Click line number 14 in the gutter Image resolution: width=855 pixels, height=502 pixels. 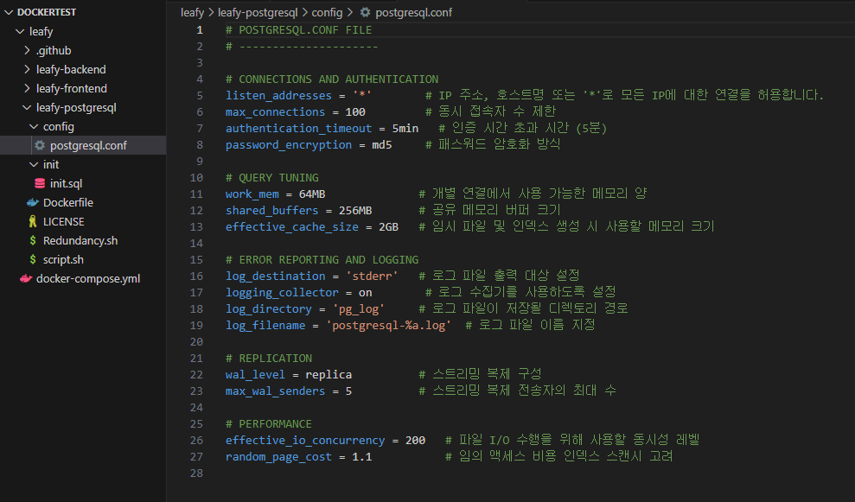196,243
